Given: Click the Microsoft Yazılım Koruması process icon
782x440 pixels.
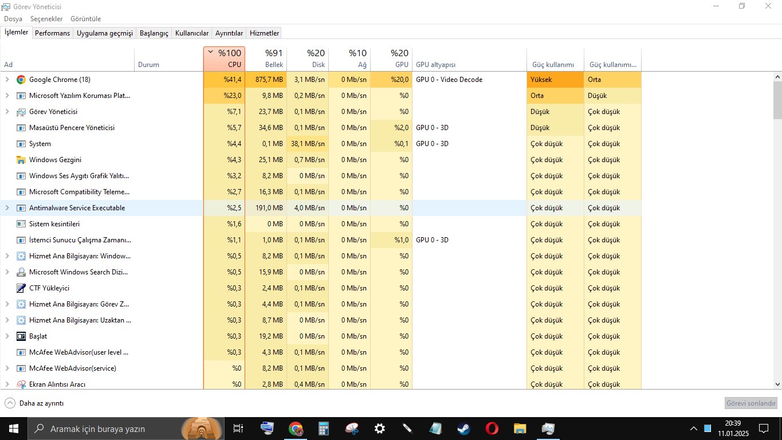Looking at the screenshot, I should coord(21,96).
